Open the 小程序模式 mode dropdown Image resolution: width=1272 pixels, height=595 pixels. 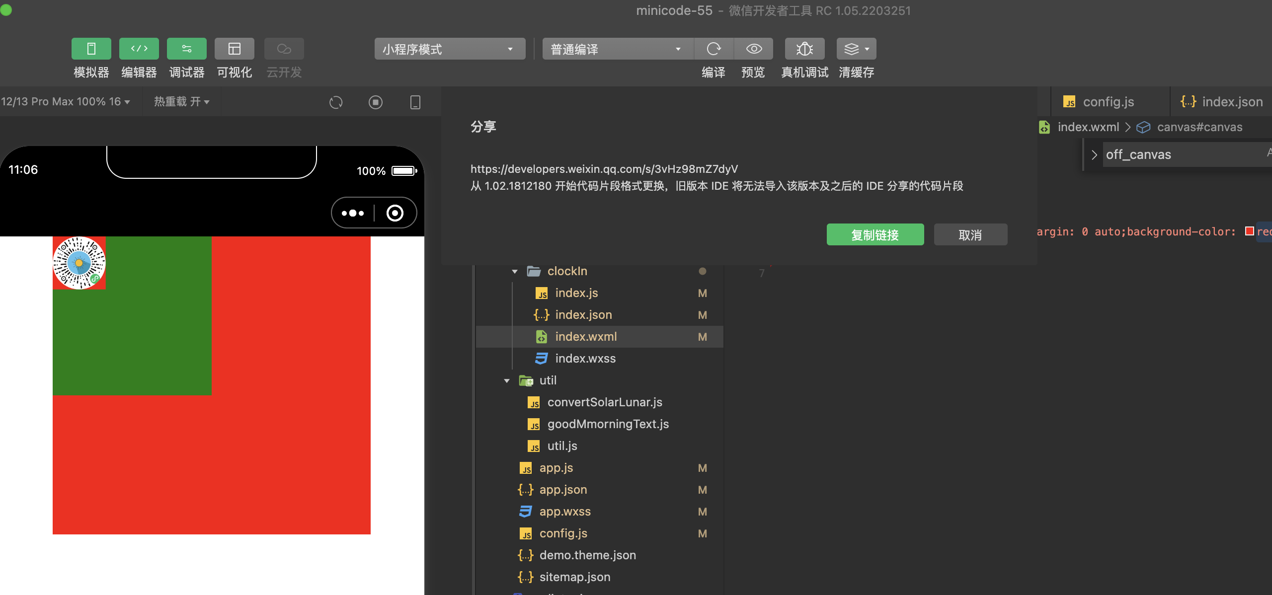(449, 49)
